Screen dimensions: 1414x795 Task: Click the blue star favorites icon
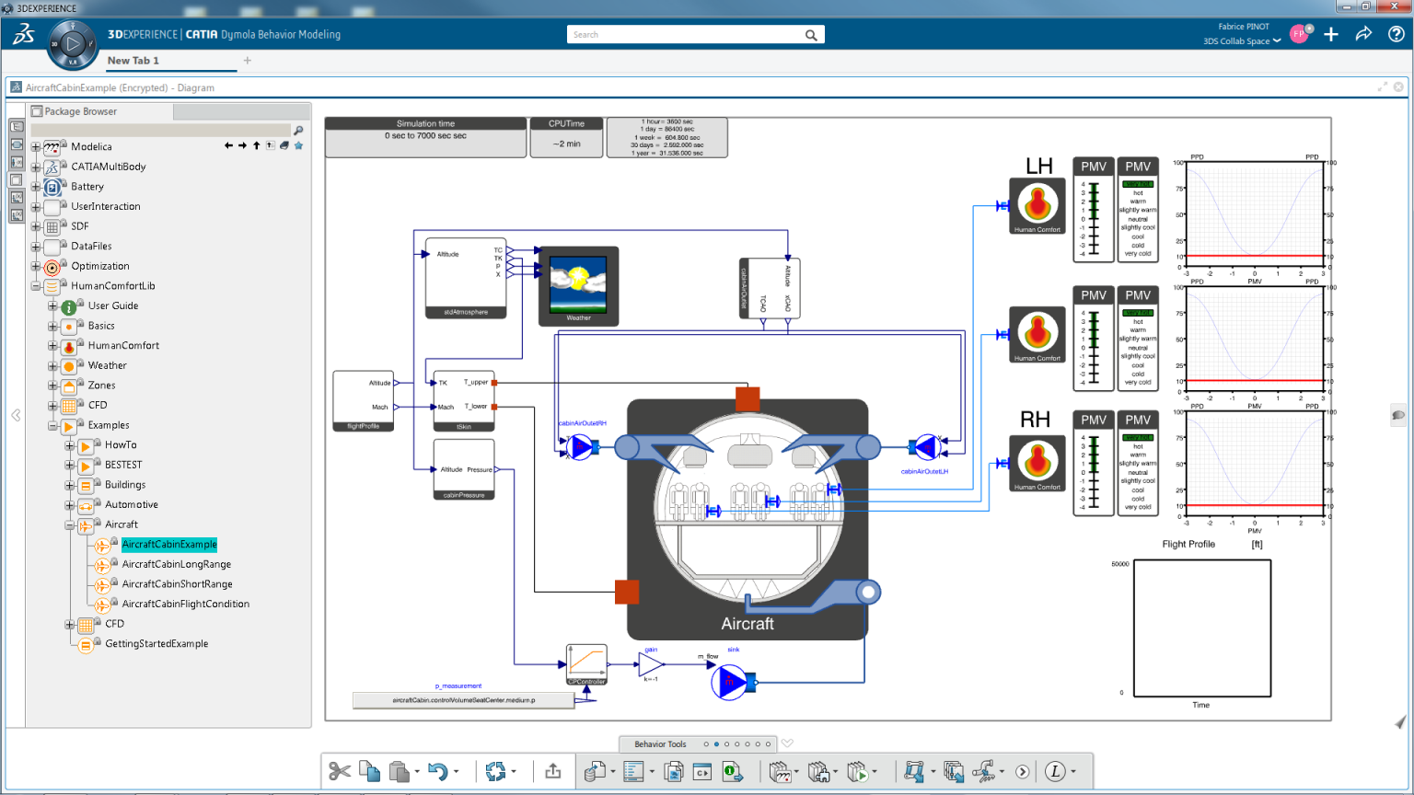(298, 145)
